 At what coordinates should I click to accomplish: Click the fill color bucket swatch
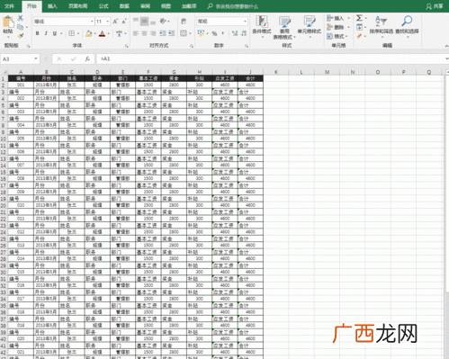88,33
